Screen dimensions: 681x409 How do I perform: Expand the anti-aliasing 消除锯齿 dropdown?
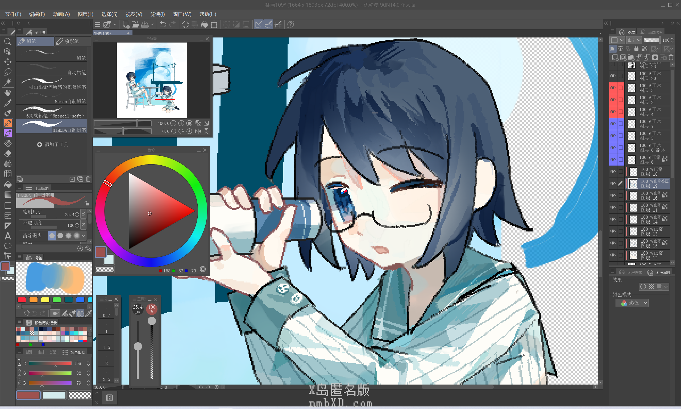tap(84, 236)
